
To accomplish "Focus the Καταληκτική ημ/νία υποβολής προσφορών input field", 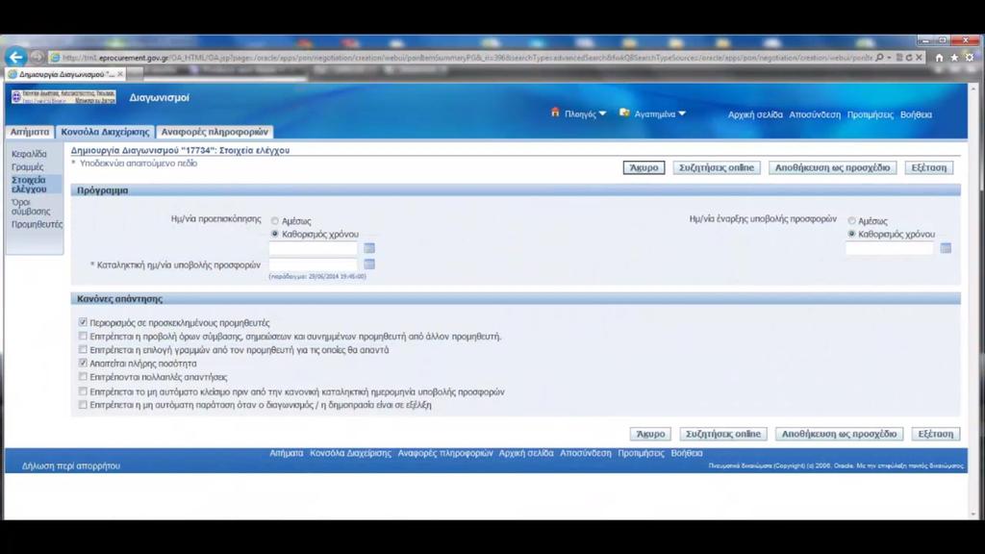I will pos(313,264).
